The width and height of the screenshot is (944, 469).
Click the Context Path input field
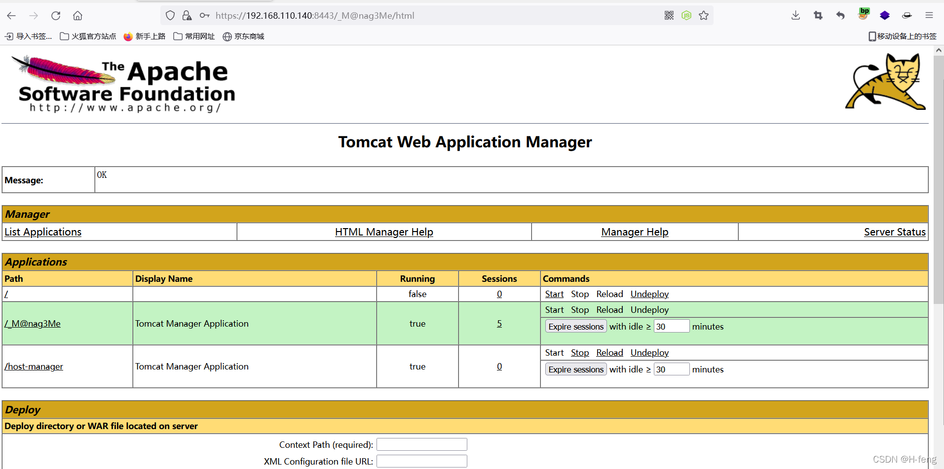422,444
